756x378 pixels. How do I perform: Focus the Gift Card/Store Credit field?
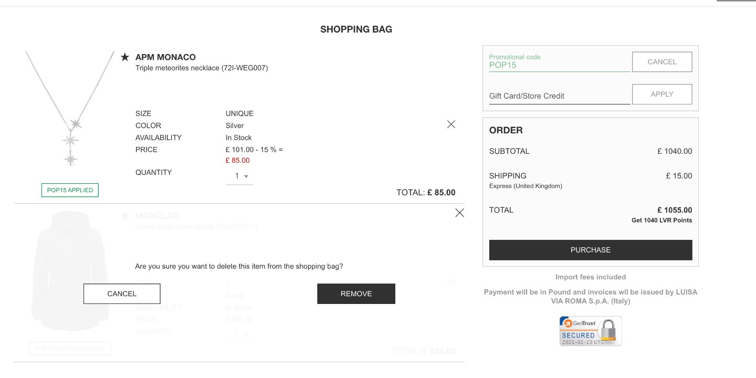(560, 96)
